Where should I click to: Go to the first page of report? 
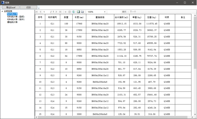click(36, 12)
